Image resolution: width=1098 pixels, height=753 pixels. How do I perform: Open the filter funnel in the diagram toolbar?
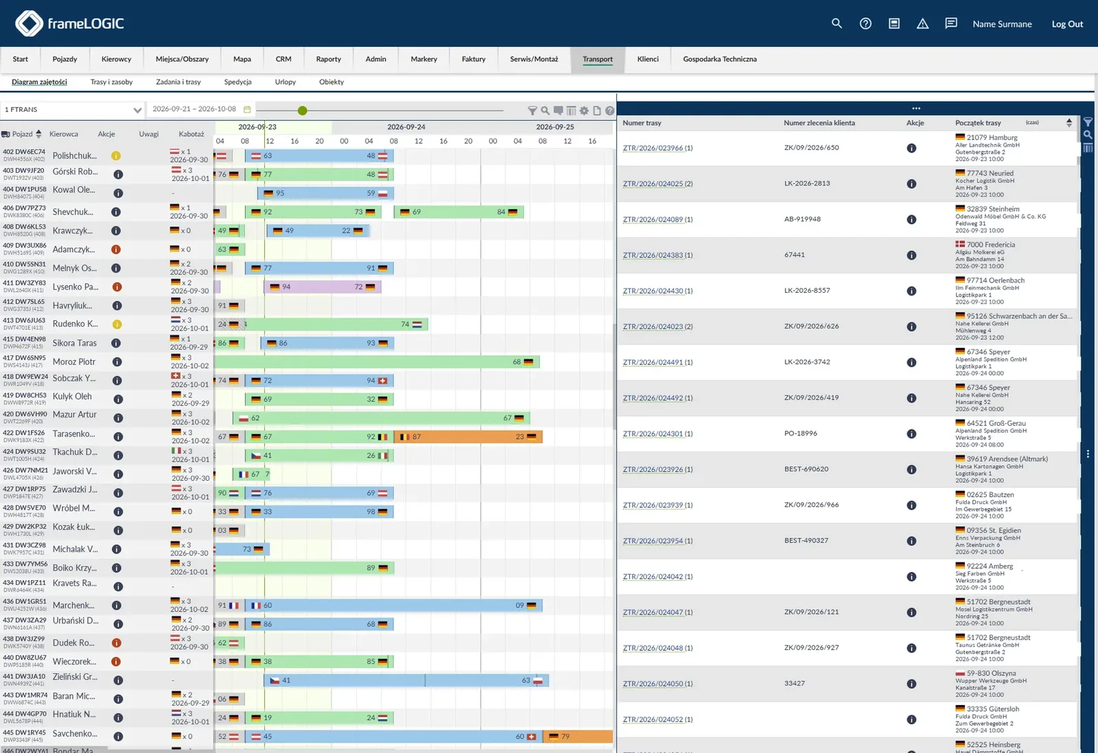click(x=532, y=110)
